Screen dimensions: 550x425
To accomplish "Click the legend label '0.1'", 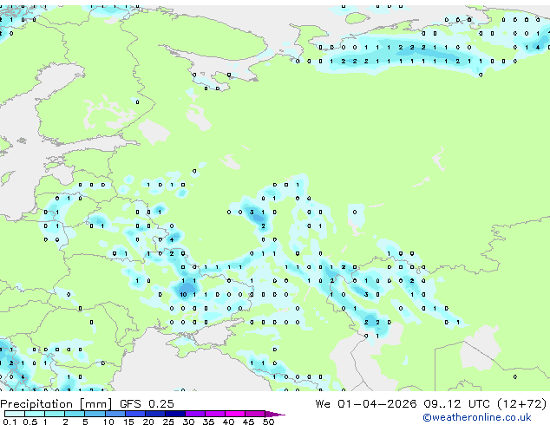I will coord(10,422).
